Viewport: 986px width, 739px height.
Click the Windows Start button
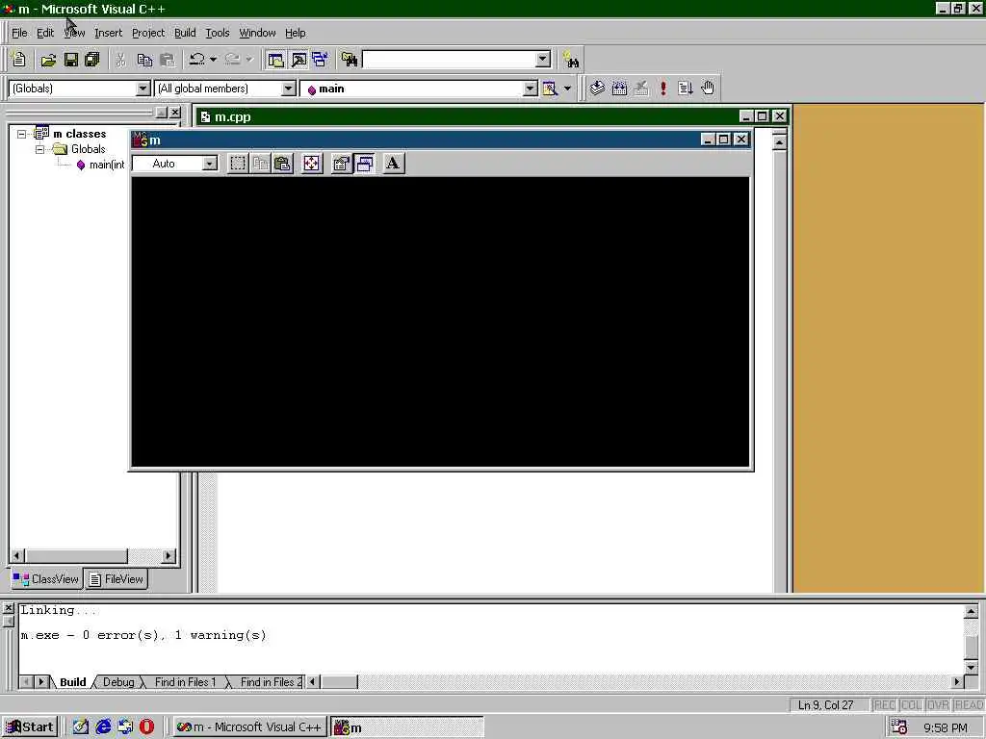coord(30,727)
